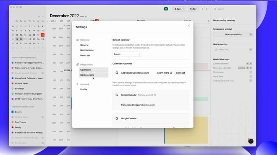This screenshot has width=277, height=155.
Task: Open the 3 days view dropdown
Action: 179,9
